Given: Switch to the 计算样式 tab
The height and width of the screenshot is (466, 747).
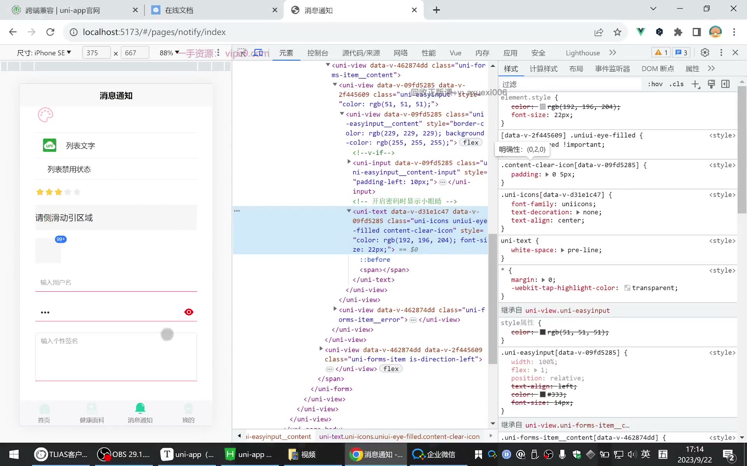Looking at the screenshot, I should point(544,69).
